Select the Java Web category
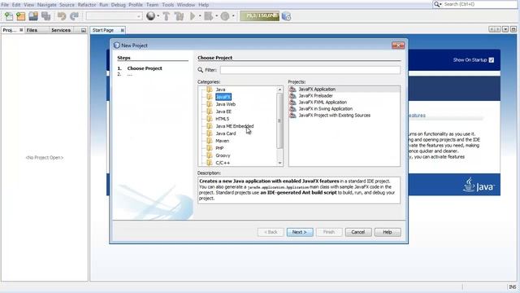520x293 pixels. pos(226,104)
